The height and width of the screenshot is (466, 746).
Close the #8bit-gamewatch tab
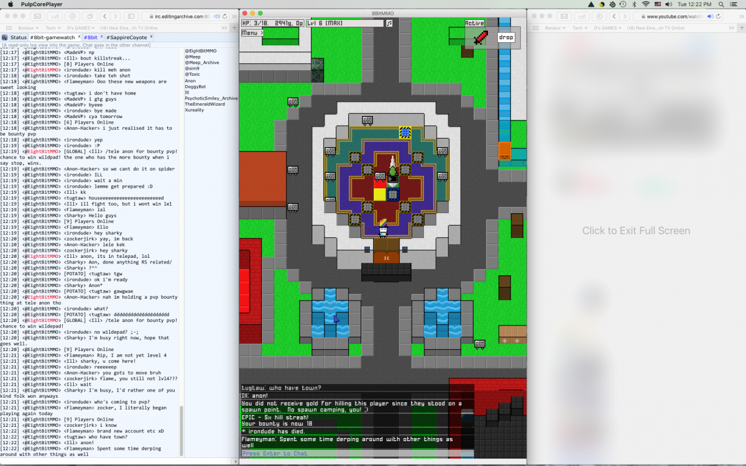tap(79, 37)
